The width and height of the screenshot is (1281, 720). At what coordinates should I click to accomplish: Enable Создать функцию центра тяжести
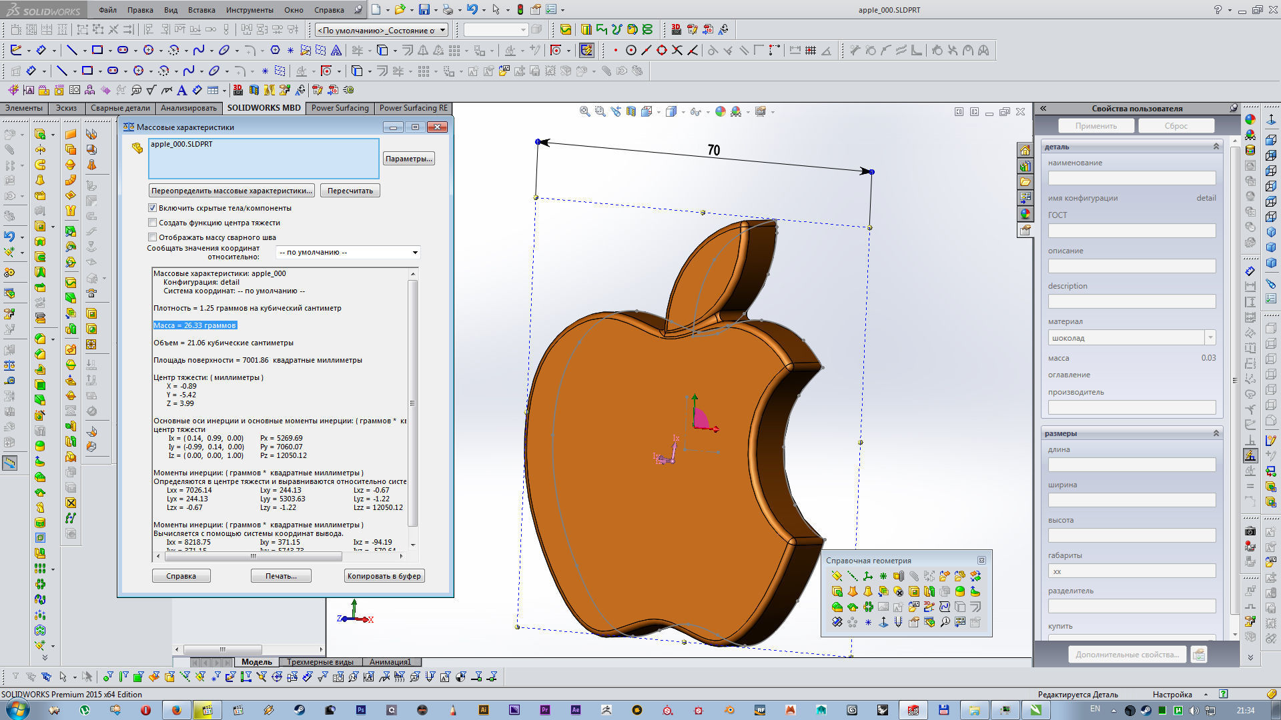tap(153, 222)
